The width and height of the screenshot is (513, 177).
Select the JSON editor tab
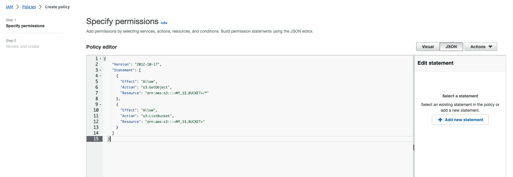click(451, 47)
